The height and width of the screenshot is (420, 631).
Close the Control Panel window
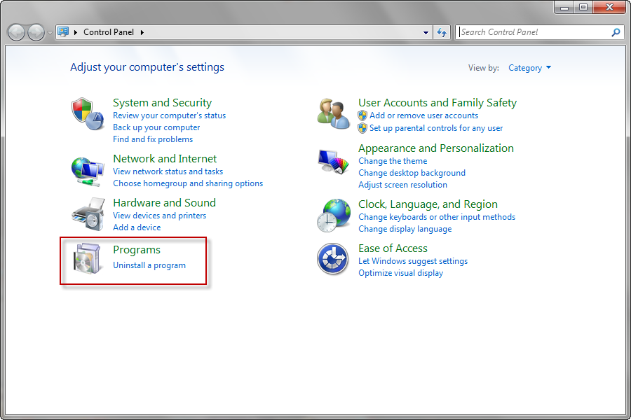click(x=609, y=8)
